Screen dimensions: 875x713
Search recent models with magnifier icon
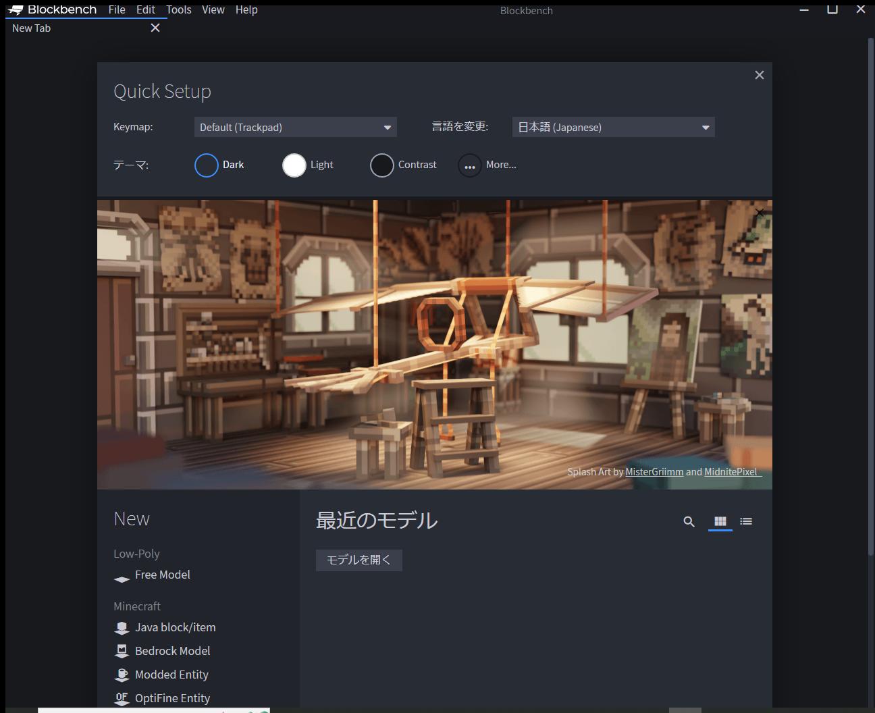pyautogui.click(x=689, y=521)
